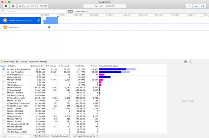This screenshot has height=138, width=209.
Task: Sort by the Category column header
Action: [x=12, y=66]
